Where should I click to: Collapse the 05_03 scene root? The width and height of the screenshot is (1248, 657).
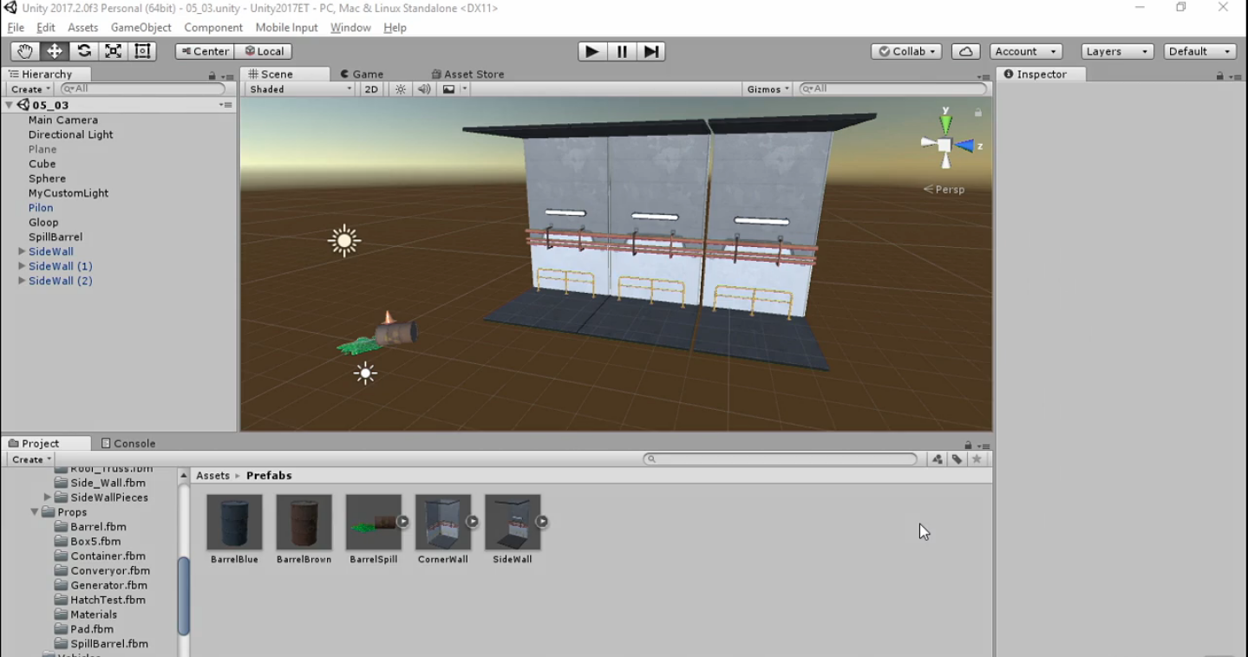point(9,105)
